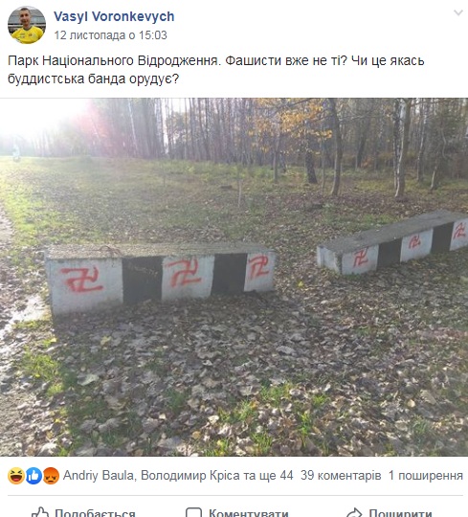This screenshot has height=517, width=468.
Task: Share the post via Поширити button
Action: pyautogui.click(x=390, y=512)
